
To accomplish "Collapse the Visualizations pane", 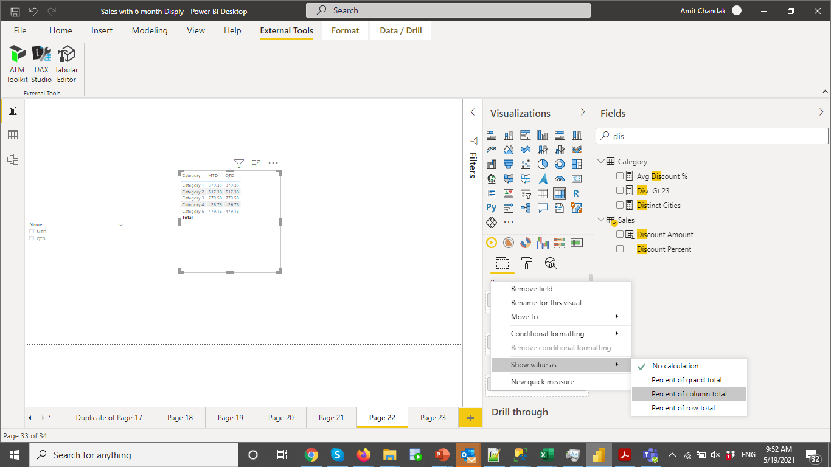I will 583,112.
